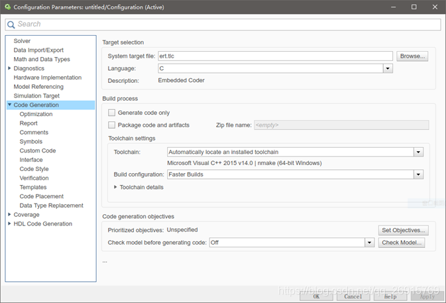Click the System target file field
Viewport: 446px width, 303px height.
pos(275,56)
